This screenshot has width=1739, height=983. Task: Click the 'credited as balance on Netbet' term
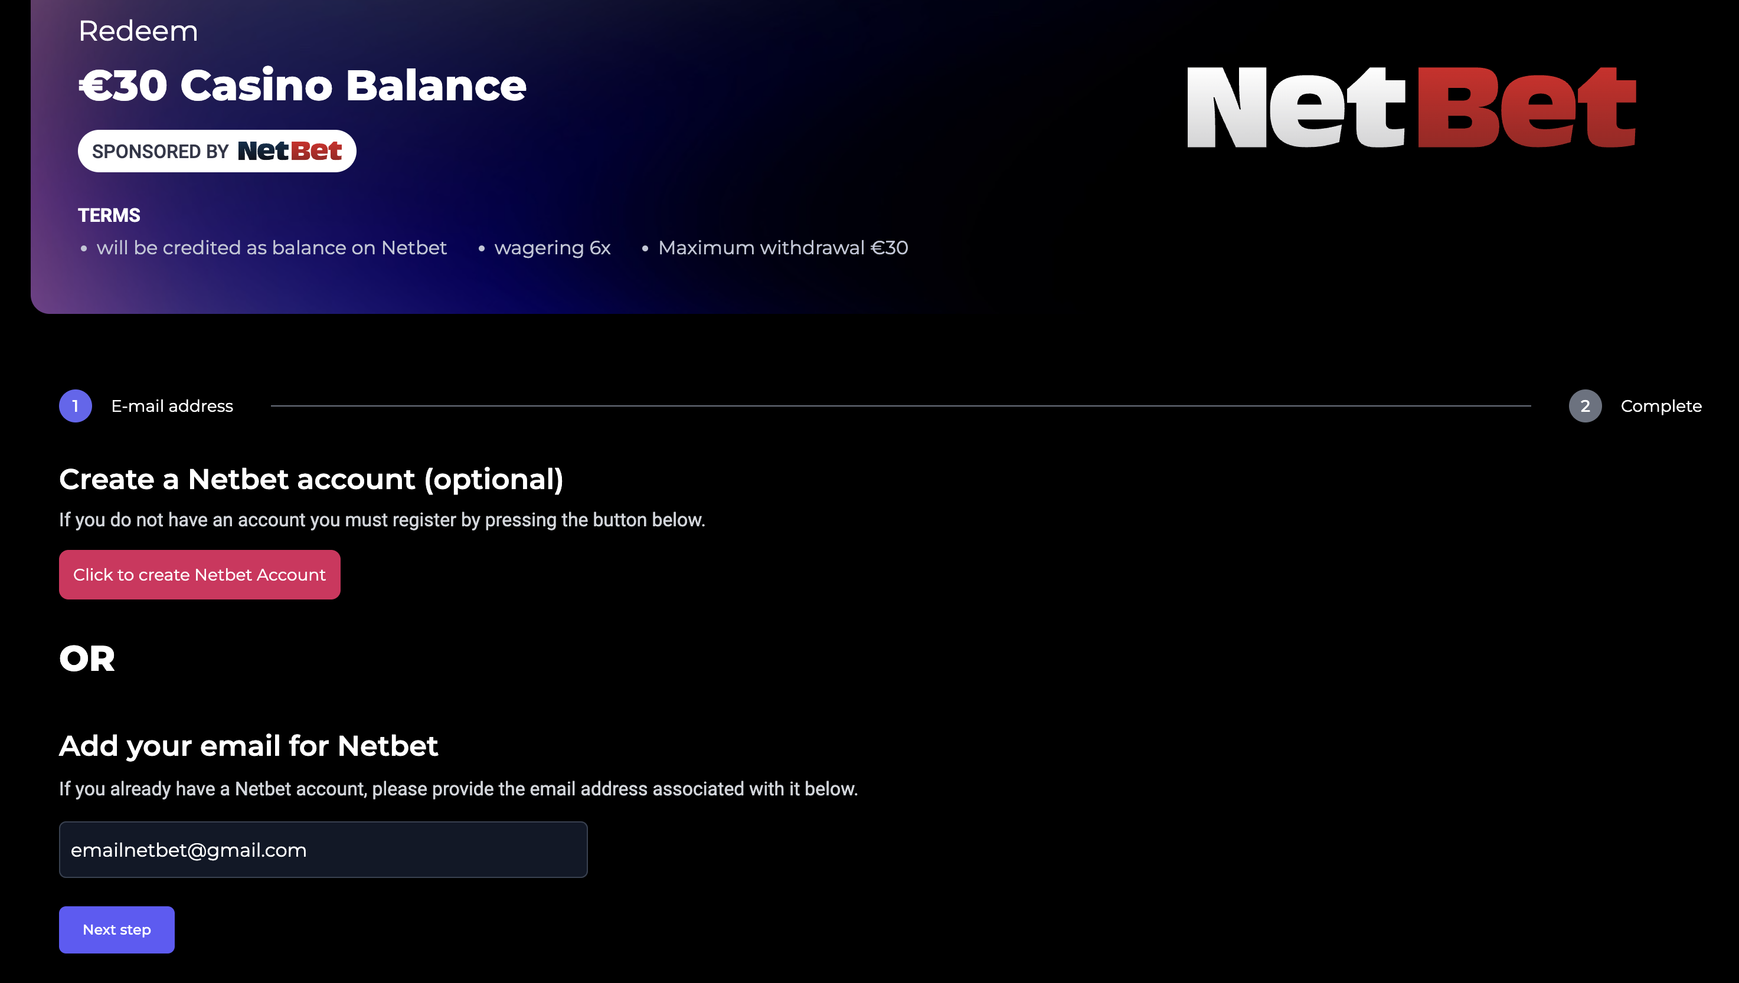pyautogui.click(x=271, y=248)
